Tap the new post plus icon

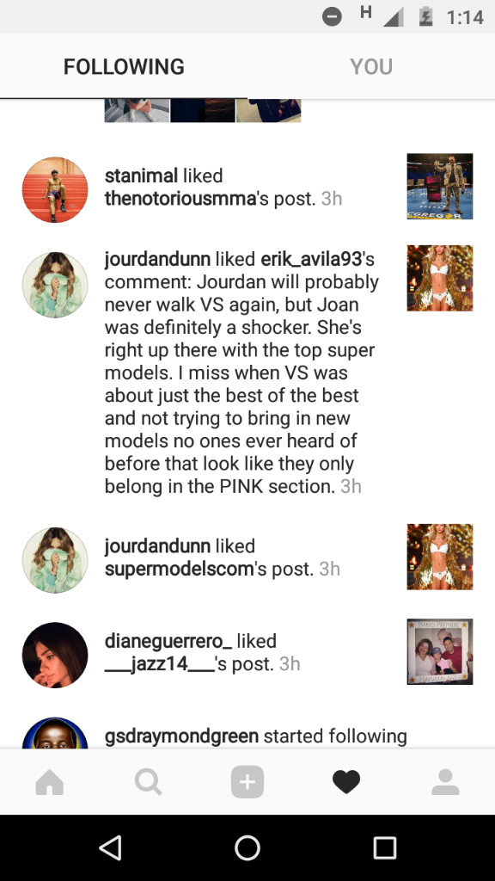[x=247, y=781]
